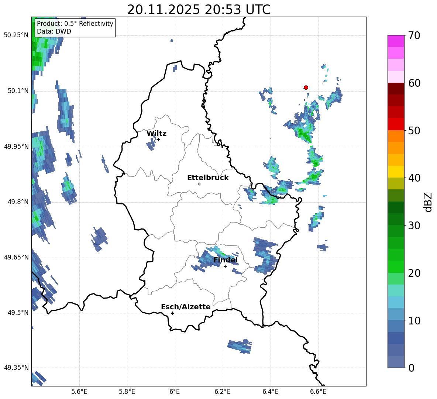
Task: Click the cross marker below Wiltz
Action: pos(158,140)
